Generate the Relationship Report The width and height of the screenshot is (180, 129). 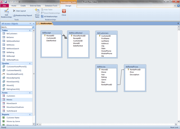(22, 15)
